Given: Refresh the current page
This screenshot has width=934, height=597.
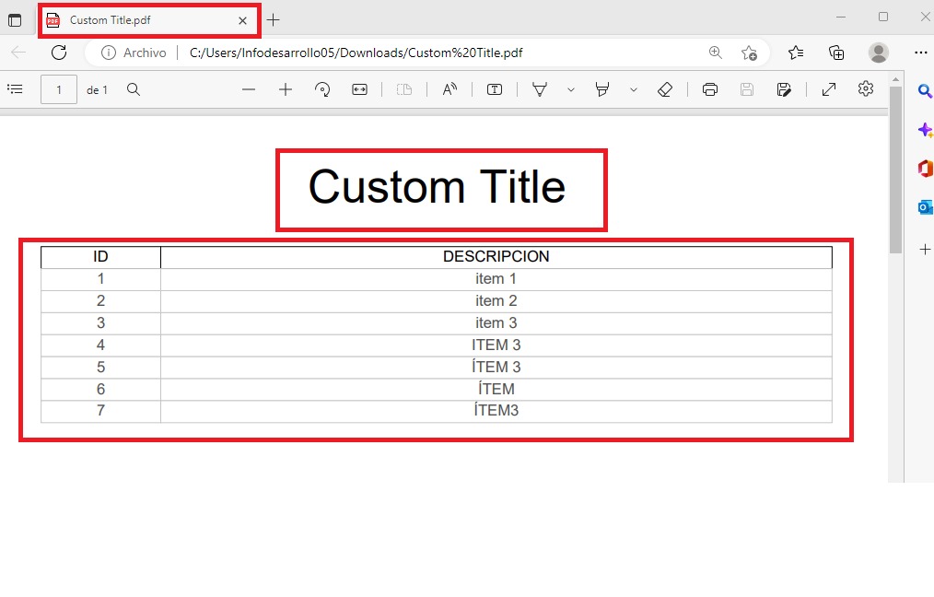Looking at the screenshot, I should point(59,53).
